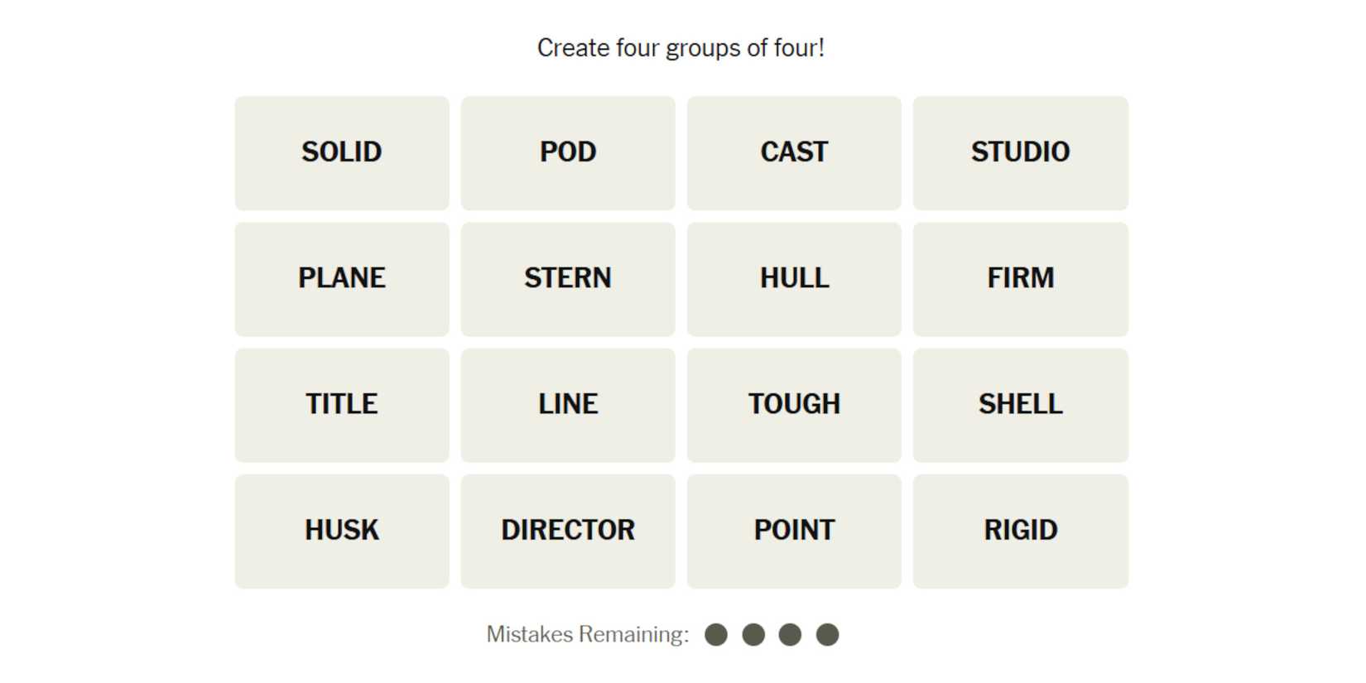Select the PLANE word tile
Viewport: 1366px width, 683px height.
(342, 279)
